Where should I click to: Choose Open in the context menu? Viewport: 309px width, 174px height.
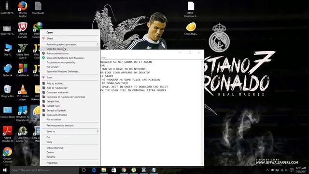click(70, 32)
